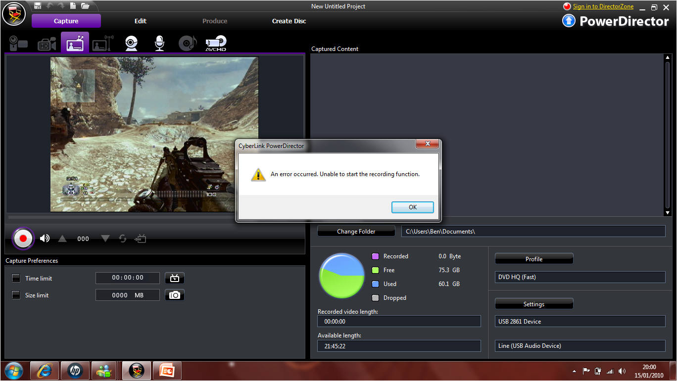The width and height of the screenshot is (677, 381).
Task: Click OK in the error dialog
Action: pyautogui.click(x=413, y=207)
